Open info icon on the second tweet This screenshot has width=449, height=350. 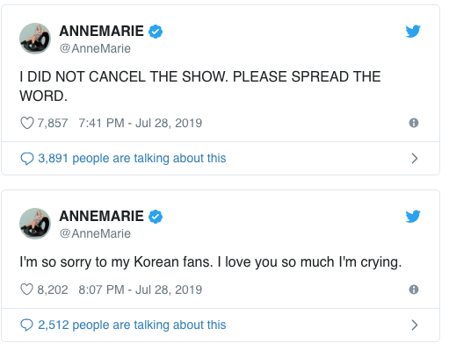[414, 289]
